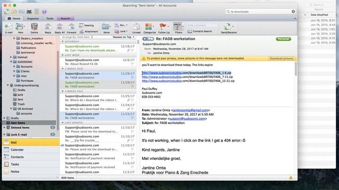Expand the Hotmail folder
Viewport: 339px width, 190px height.
coord(11,57)
